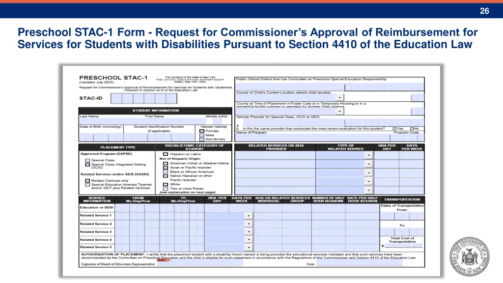Open Related Service 4 row dropdown arrow
The image size is (503, 283).
249,239
